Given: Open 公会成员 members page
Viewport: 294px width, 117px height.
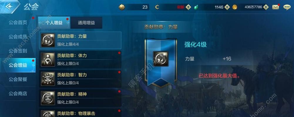Looking at the screenshot, I should pyautogui.click(x=18, y=37).
